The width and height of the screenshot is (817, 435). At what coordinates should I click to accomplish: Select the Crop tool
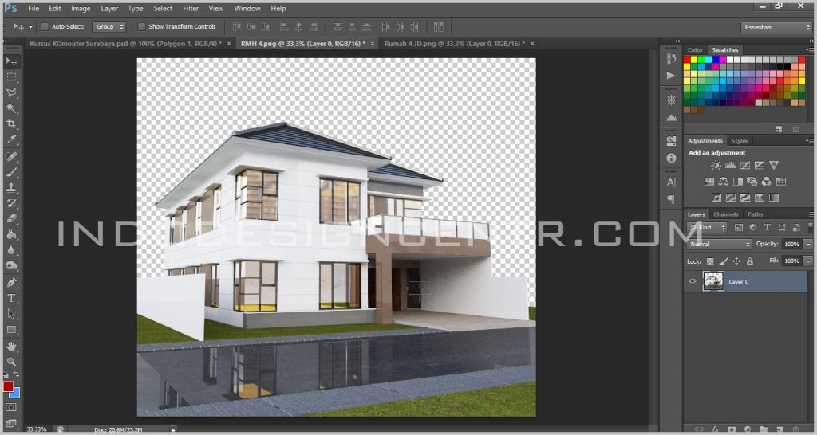coord(11,123)
